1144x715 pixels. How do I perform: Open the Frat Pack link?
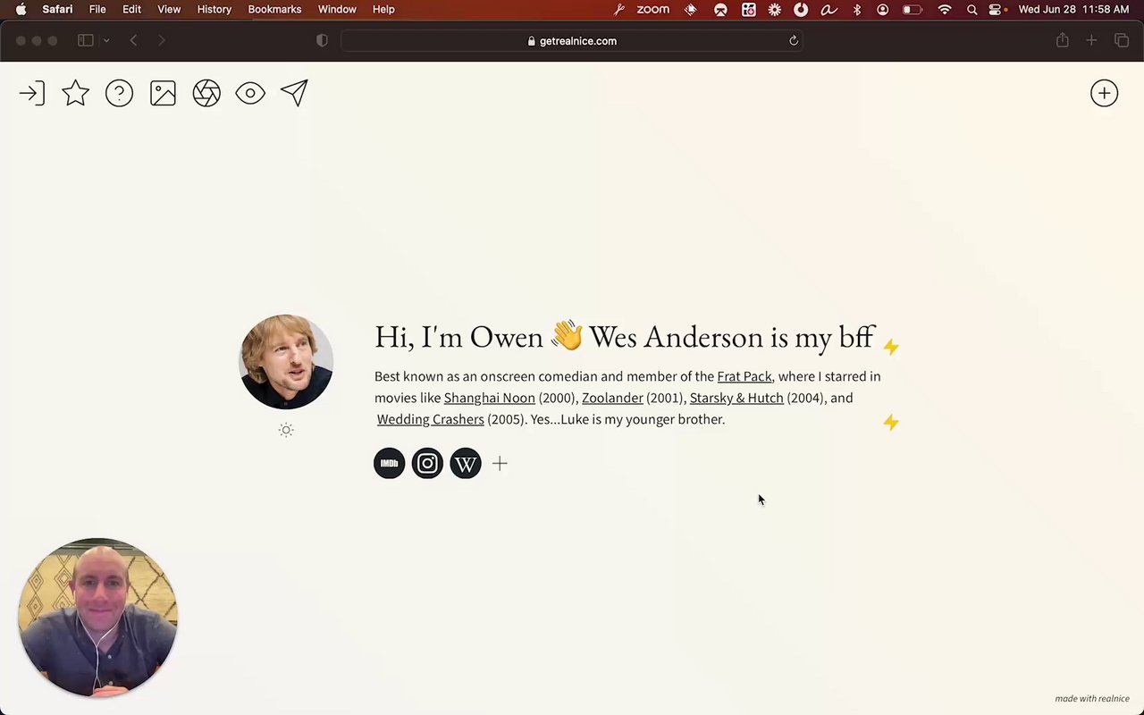pyautogui.click(x=744, y=376)
